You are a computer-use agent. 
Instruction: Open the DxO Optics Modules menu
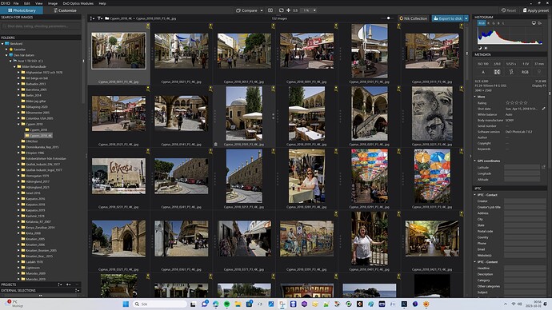(x=78, y=3)
